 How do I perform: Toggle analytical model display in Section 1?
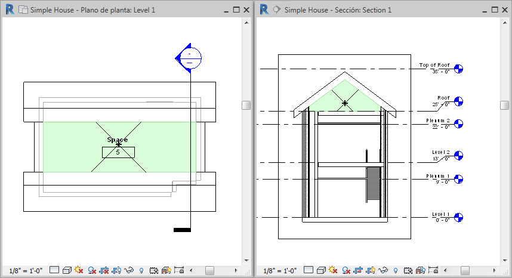[421, 270]
